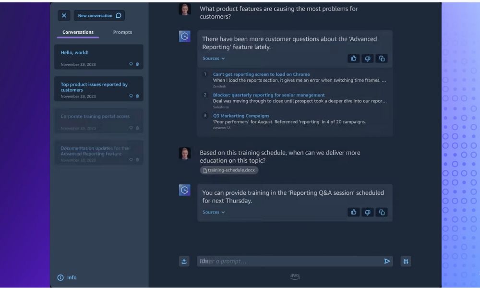Click the upload file icon beside the prompt box
This screenshot has height=288, width=480.
(x=184, y=261)
